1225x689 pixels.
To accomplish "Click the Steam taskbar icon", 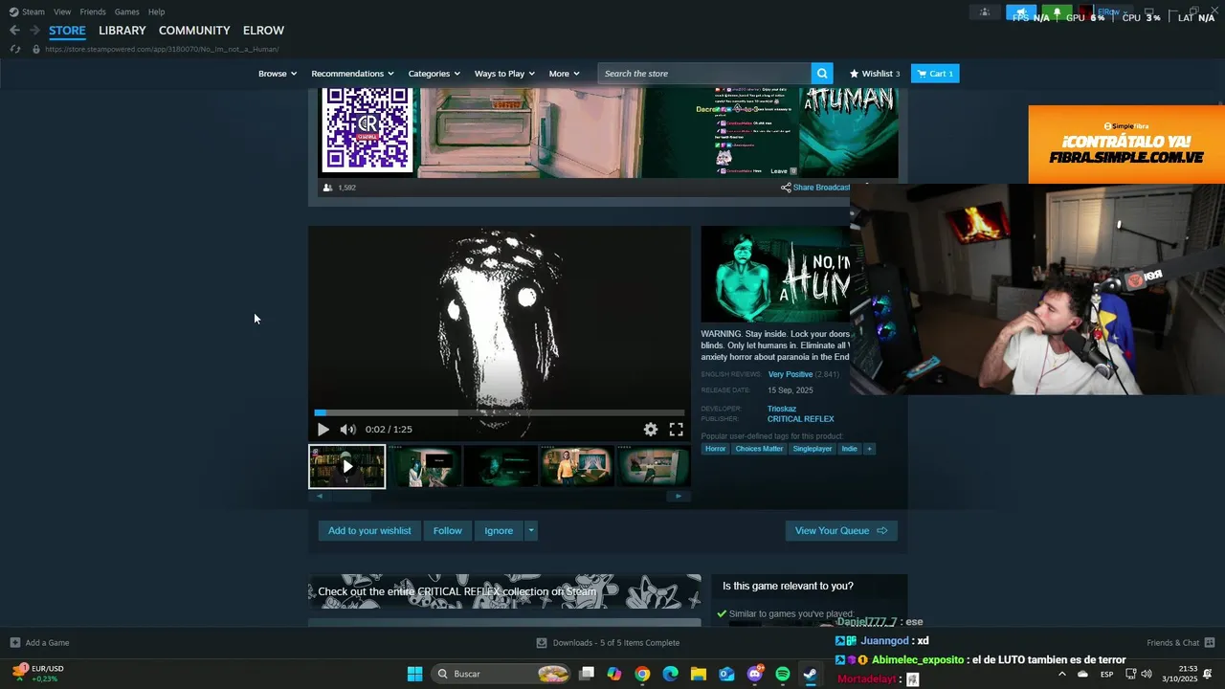I will 810,674.
